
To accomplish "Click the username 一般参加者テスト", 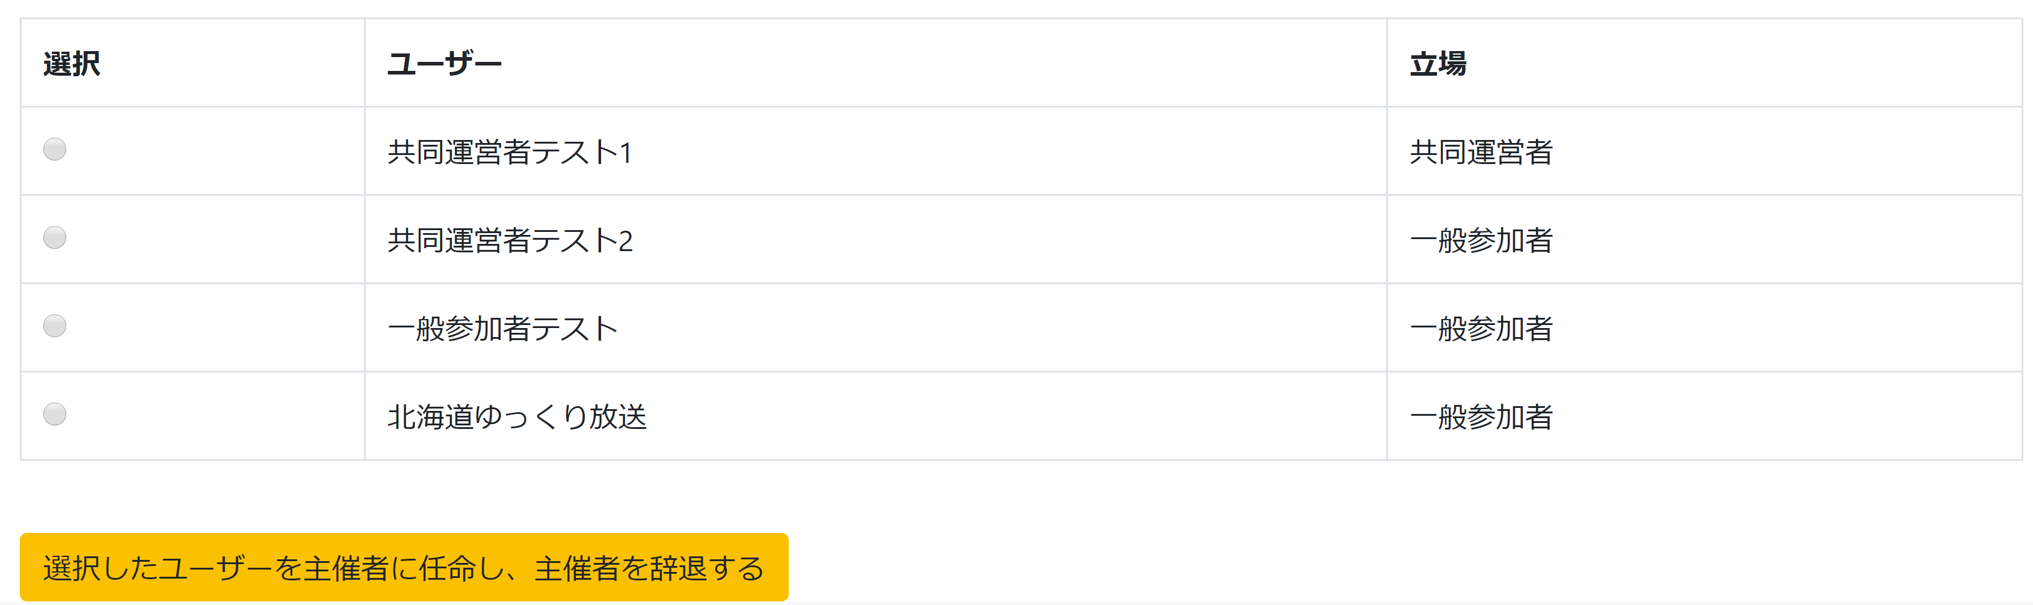I will pos(503,329).
